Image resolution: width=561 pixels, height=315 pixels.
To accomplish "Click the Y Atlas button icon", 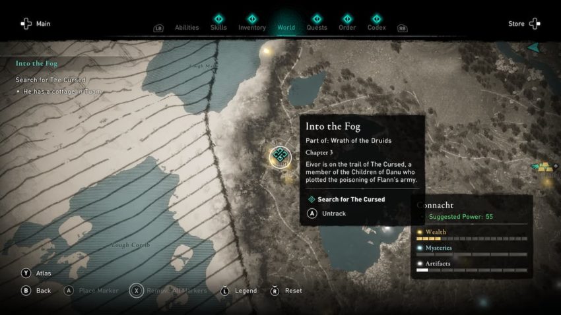I will pyautogui.click(x=26, y=273).
